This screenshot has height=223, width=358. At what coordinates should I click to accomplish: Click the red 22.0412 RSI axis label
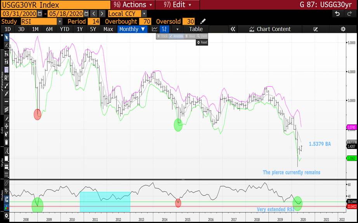point(351,206)
